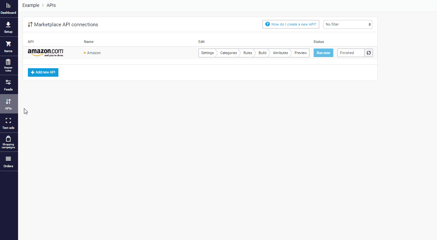Image resolution: width=437 pixels, height=240 pixels.
Task: Go to Attributes edit step
Action: coord(281,53)
